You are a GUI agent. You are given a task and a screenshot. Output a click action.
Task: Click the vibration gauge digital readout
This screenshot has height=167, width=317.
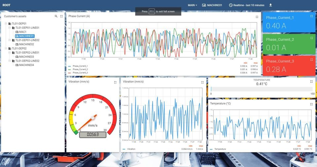point(92,135)
